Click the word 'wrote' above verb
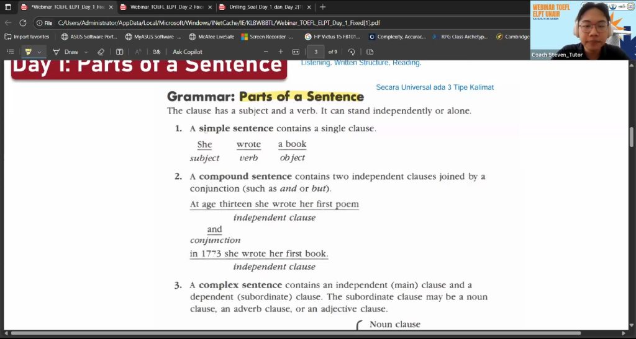 [x=248, y=144]
